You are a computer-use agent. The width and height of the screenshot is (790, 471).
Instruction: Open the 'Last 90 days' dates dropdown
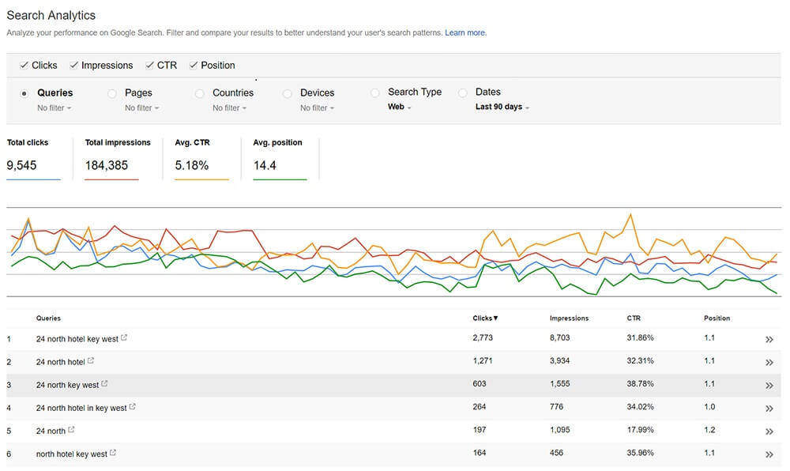coord(502,107)
